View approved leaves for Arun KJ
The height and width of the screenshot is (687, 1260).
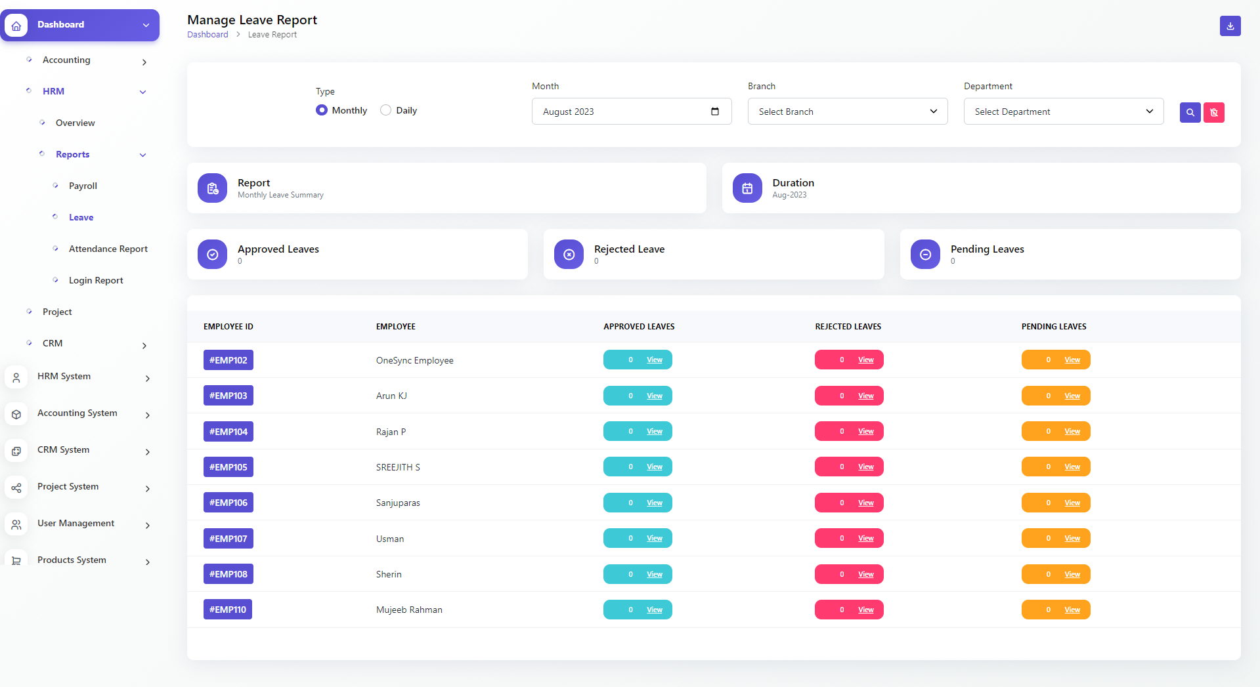click(654, 396)
